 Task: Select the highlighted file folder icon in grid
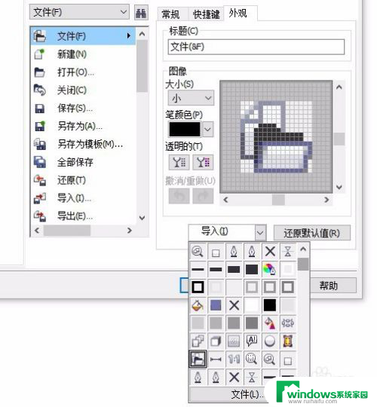[198, 360]
